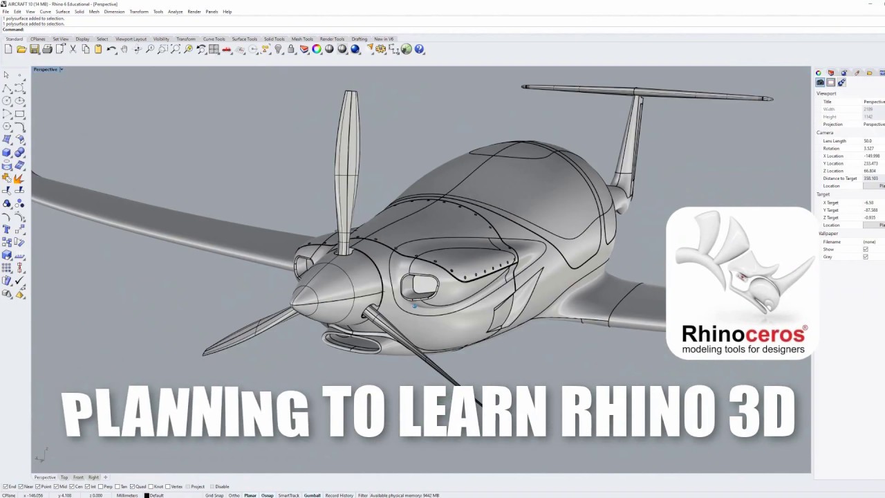Image resolution: width=885 pixels, height=498 pixels.
Task: Toggle Planar in the status bar
Action: point(250,495)
